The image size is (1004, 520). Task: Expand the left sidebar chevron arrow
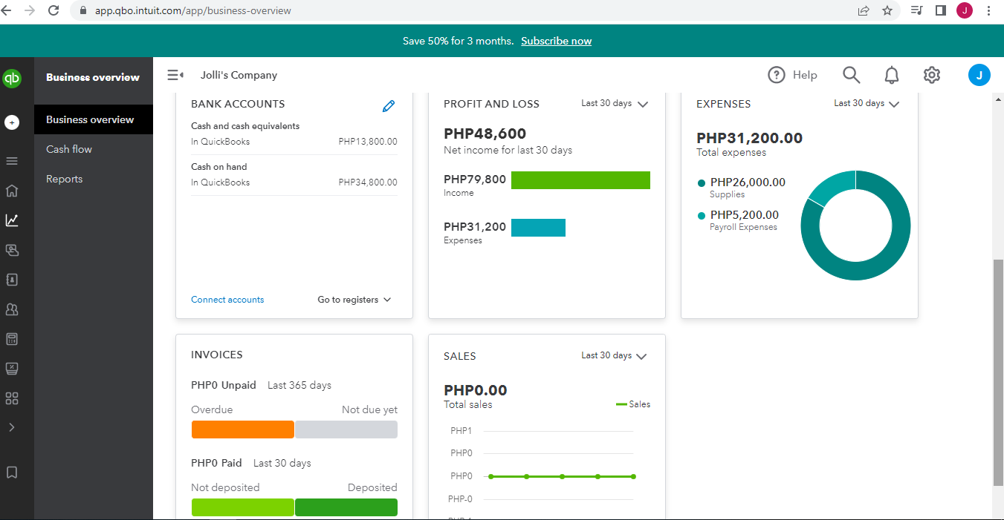coord(12,427)
